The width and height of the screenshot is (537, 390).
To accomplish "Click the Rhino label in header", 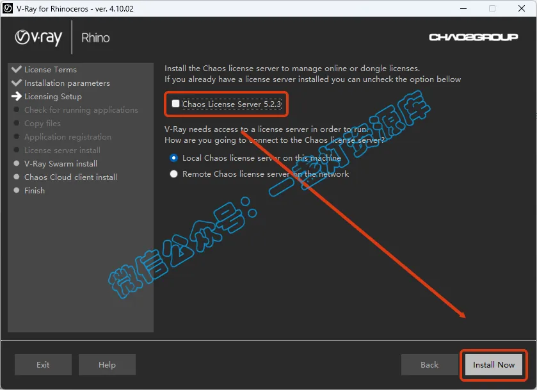I will coord(95,38).
